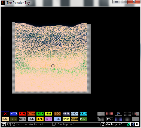Click the sign in button
Image resolution: width=141 pixels, height=128 pixels.
[x=118, y=124]
